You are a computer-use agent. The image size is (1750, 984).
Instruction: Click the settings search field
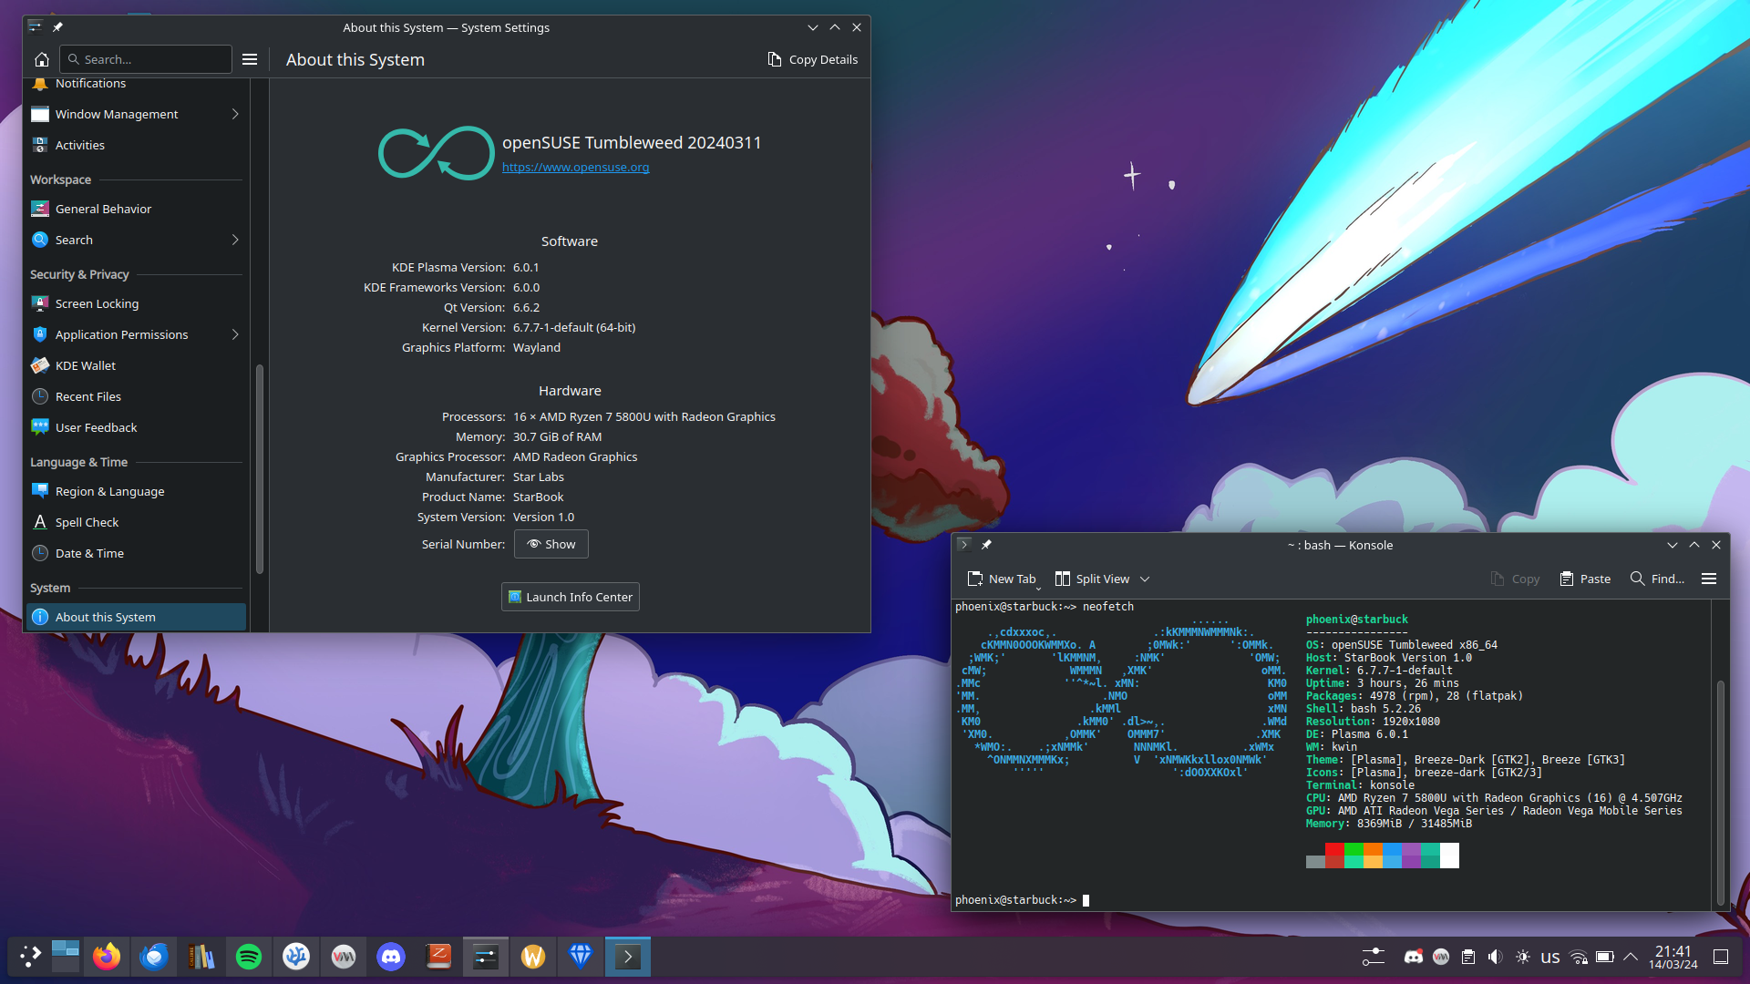[x=146, y=59]
